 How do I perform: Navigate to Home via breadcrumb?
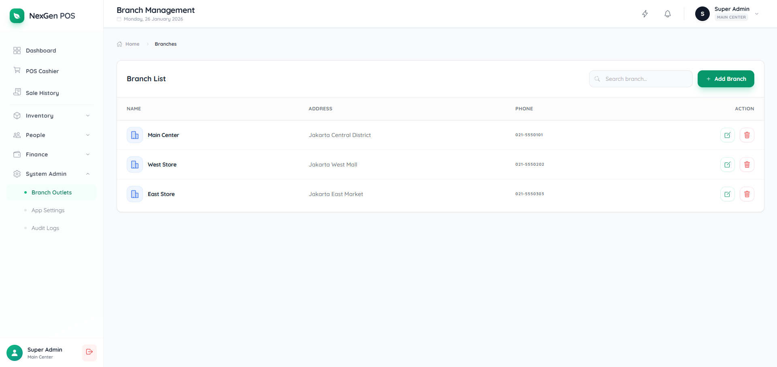132,44
